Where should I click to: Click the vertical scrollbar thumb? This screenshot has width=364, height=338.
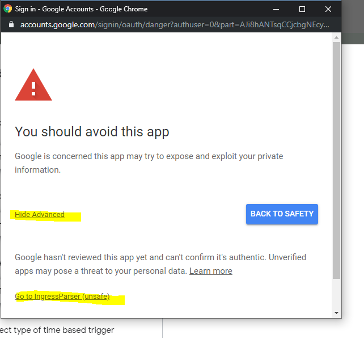point(336,160)
